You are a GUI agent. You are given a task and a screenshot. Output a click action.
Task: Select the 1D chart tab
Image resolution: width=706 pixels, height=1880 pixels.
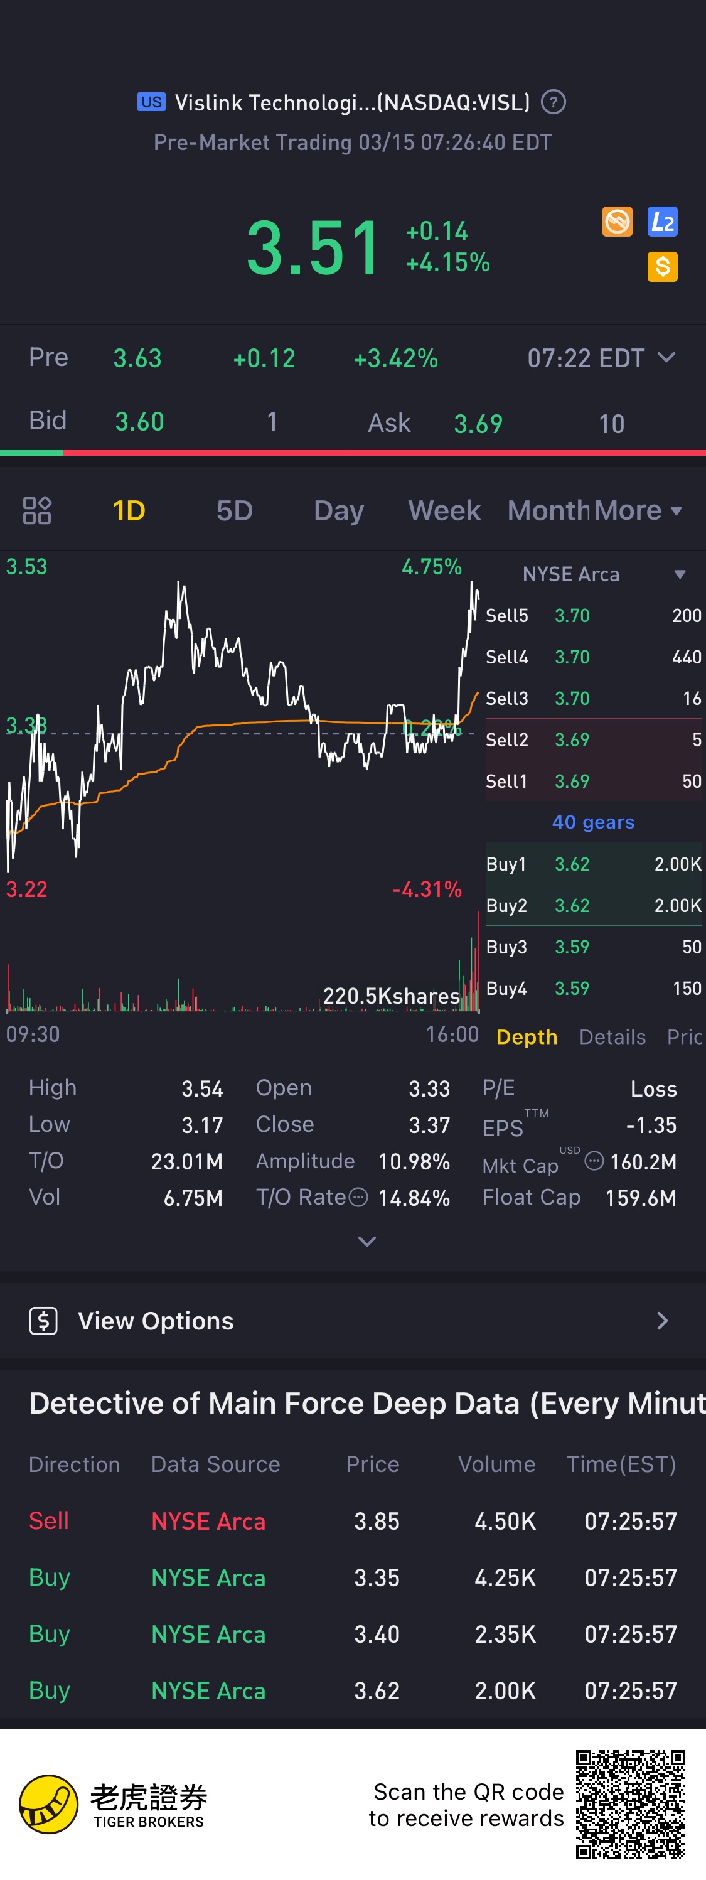129,510
